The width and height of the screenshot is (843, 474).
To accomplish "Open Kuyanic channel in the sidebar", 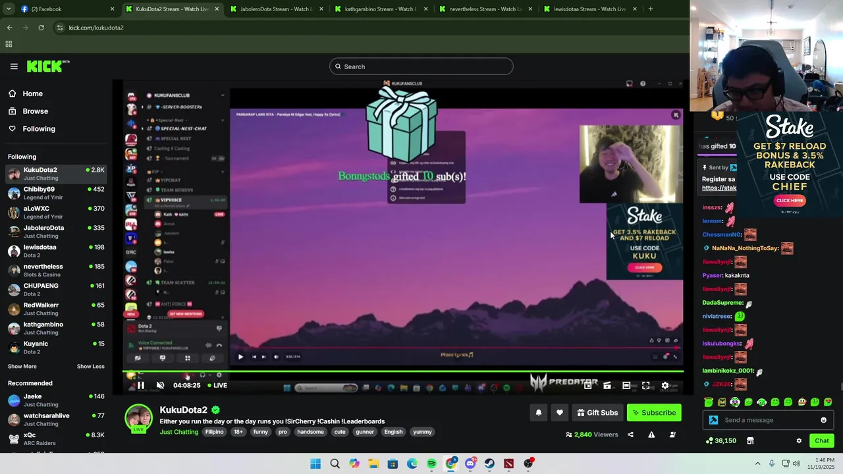I will click(56, 348).
